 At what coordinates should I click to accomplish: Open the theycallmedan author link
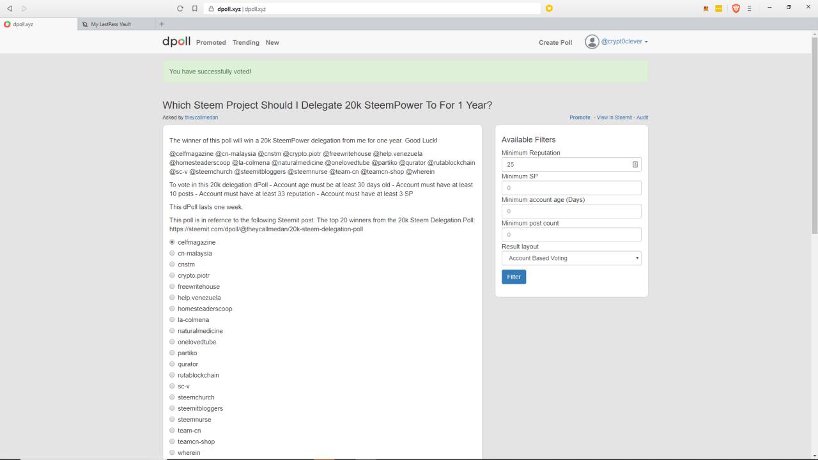(201, 118)
